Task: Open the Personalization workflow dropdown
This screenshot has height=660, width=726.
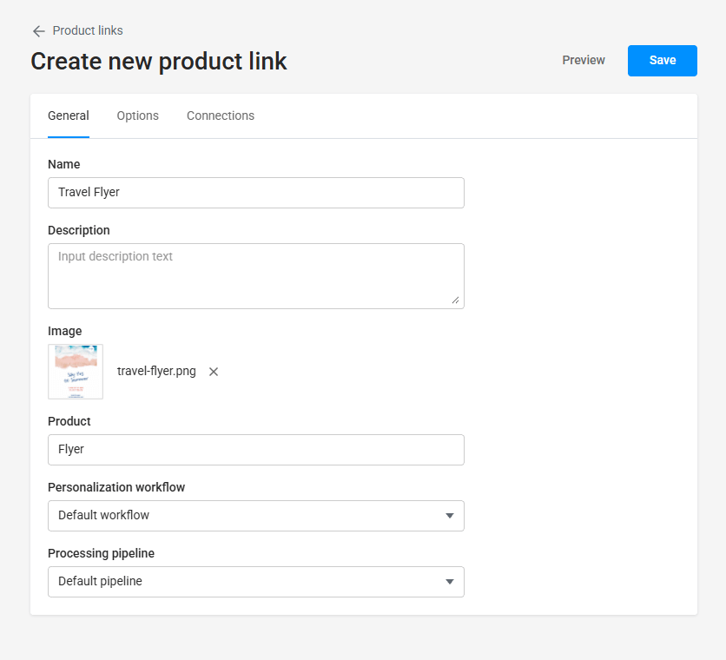Action: 256,516
